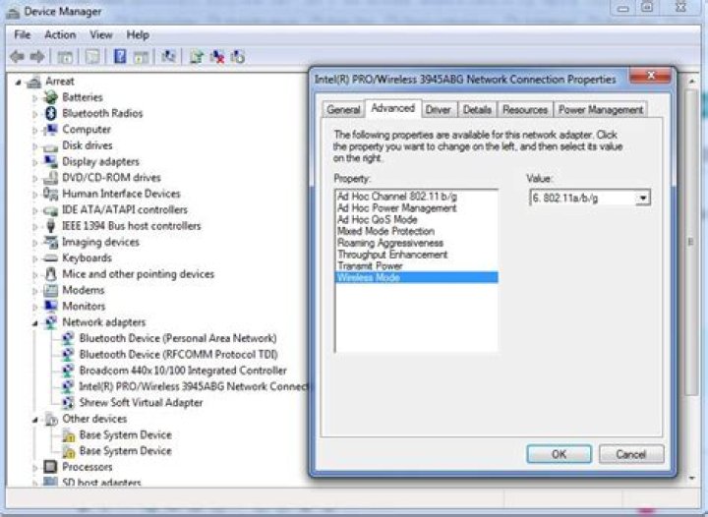Click the Arreat computer root icon

(33, 82)
